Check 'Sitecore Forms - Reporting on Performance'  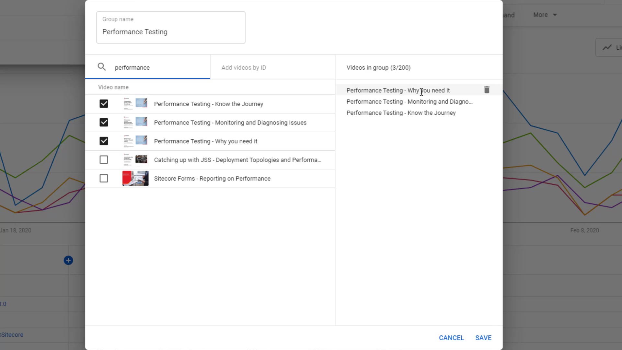104,179
